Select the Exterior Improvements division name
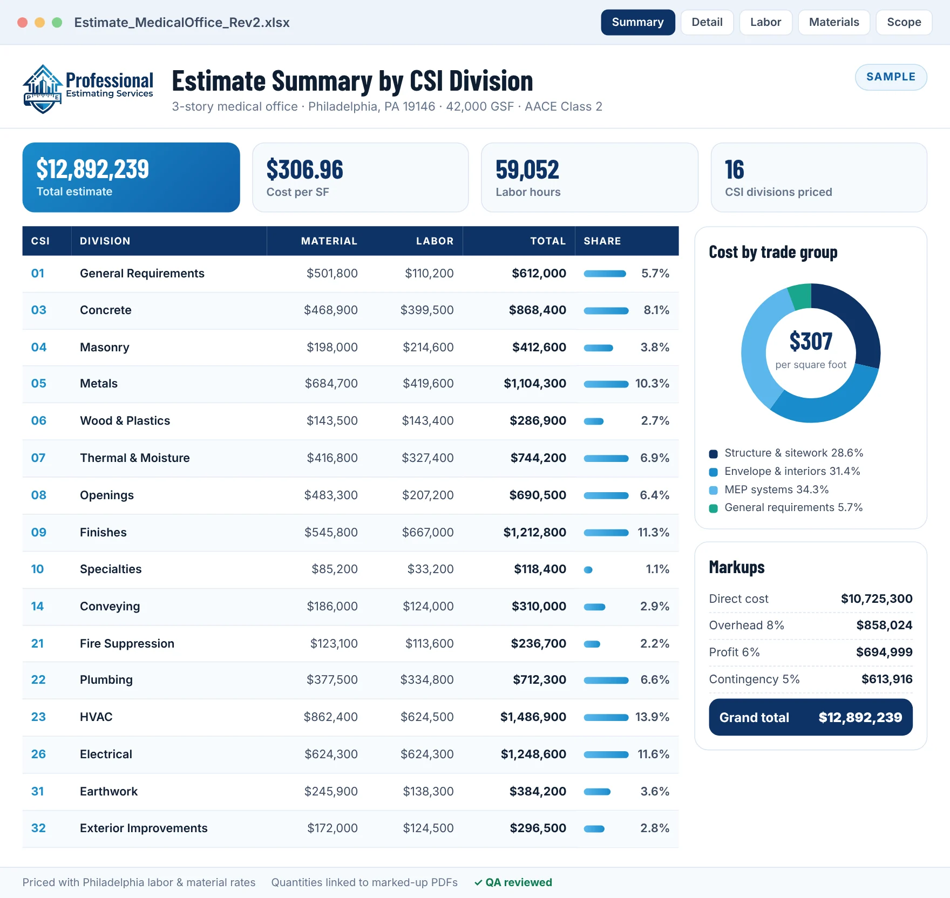Viewport: 950px width, 898px height. pos(144,828)
